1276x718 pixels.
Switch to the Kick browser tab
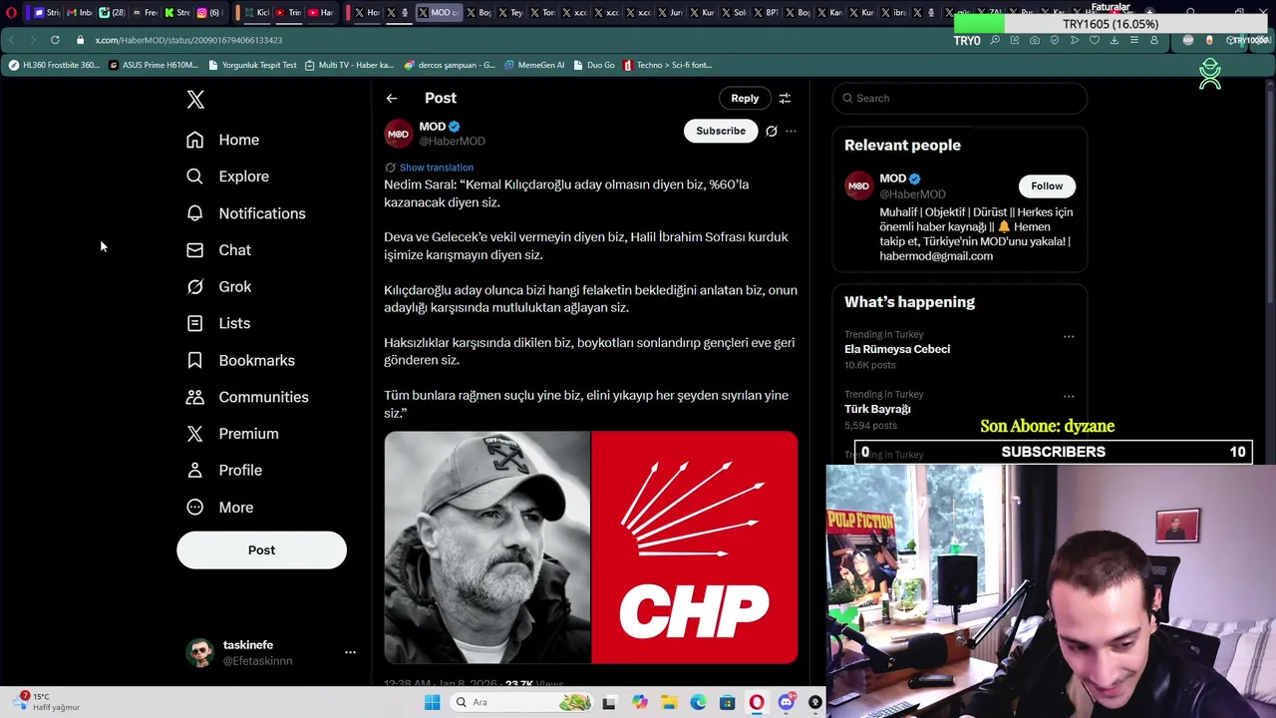[x=257, y=13]
